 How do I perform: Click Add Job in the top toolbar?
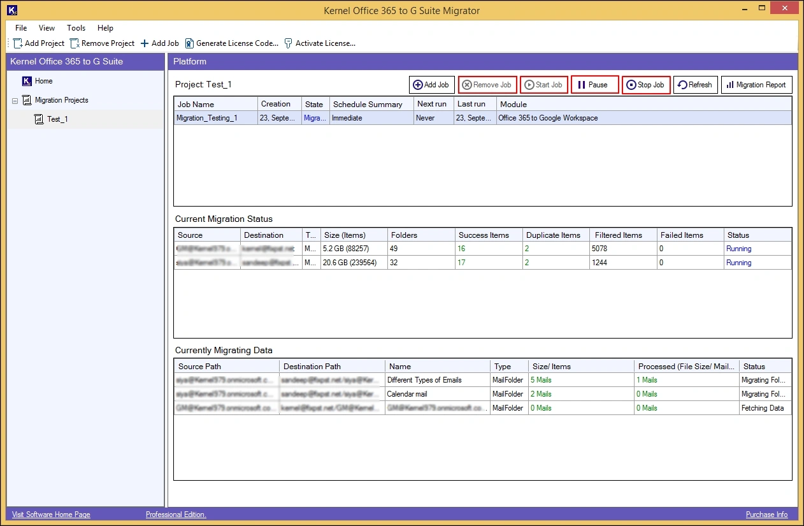[159, 43]
